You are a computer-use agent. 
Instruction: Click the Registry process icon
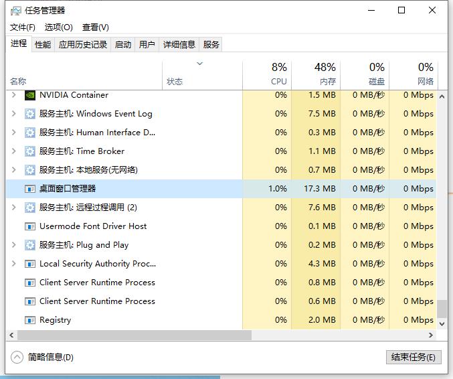[x=29, y=320]
